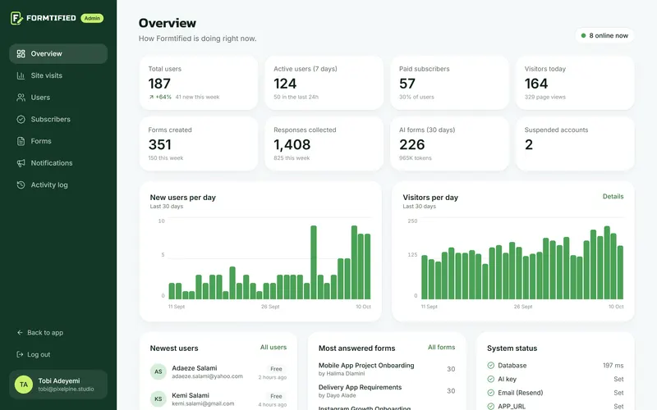Click the Notifications megaphone icon
The image size is (657, 410).
[21, 163]
